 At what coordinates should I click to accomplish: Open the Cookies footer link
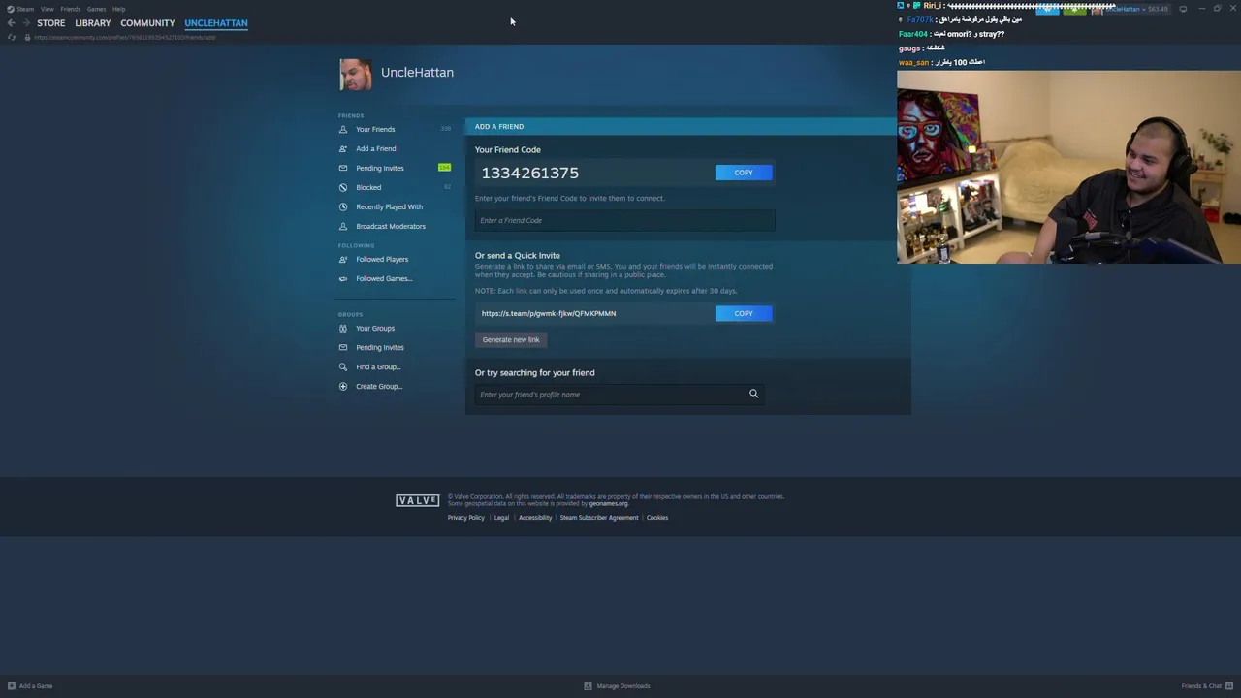pyautogui.click(x=657, y=517)
